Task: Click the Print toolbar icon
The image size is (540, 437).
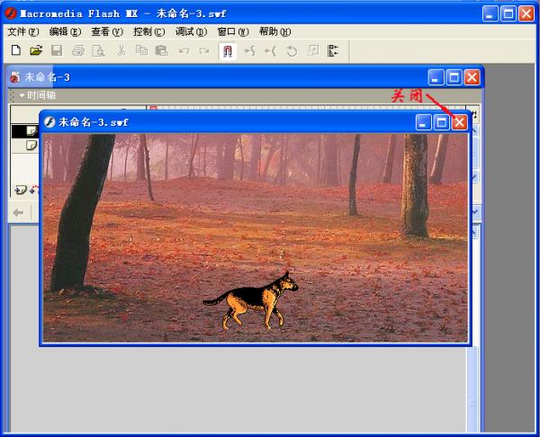Action: pyautogui.click(x=78, y=51)
